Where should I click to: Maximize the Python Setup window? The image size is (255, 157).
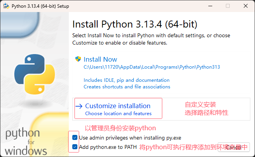[228, 6]
